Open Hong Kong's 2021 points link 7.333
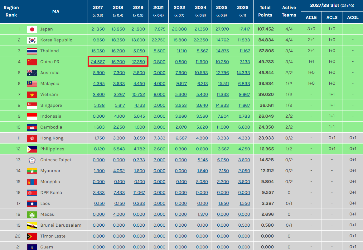The image size is (363, 250). [x=159, y=138]
